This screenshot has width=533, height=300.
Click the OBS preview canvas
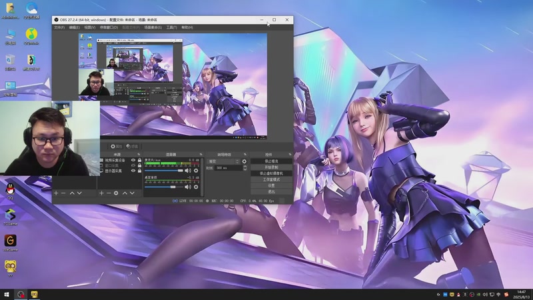[x=173, y=86]
